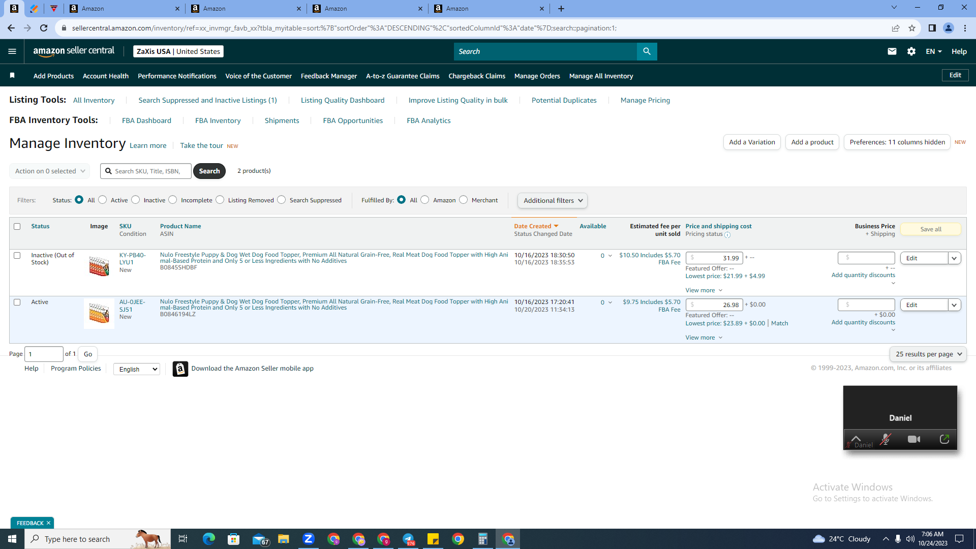Click the Nulo product thumbnail for KY-PB40-LYU1
976x549 pixels.
[99, 266]
